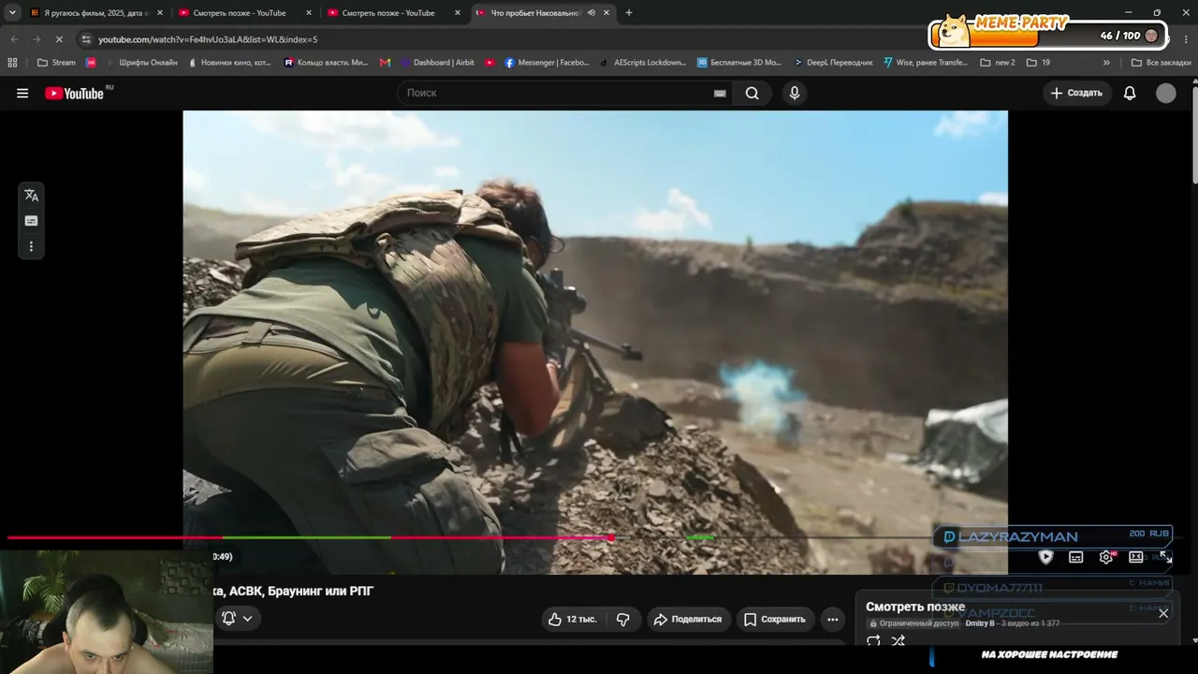Close the Смотреть позже playlist panel
Viewport: 1198px width, 674px height.
click(x=1163, y=613)
